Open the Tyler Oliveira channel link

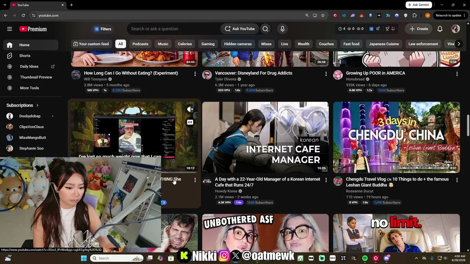[226, 79]
